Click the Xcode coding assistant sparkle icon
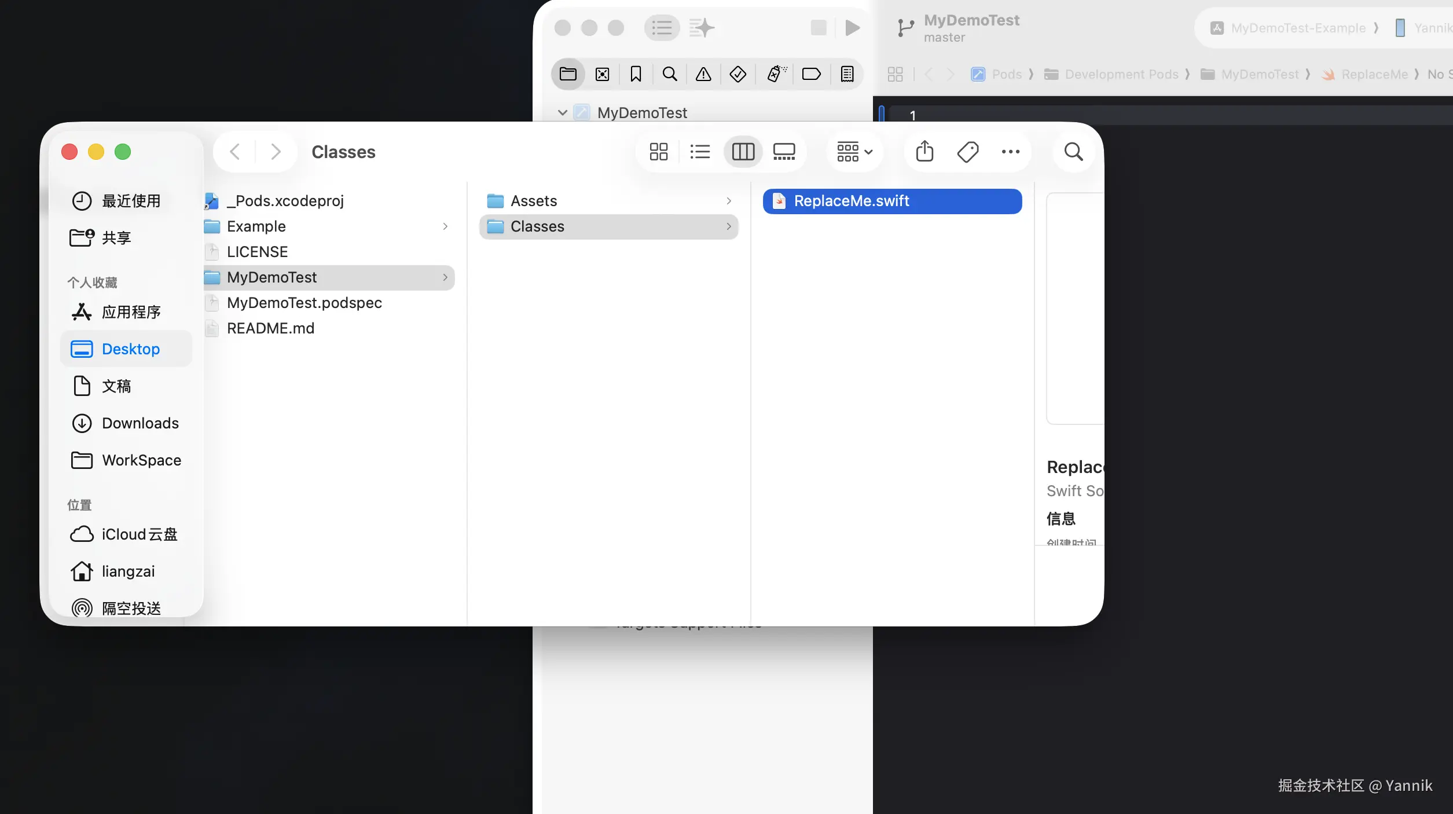 702,28
